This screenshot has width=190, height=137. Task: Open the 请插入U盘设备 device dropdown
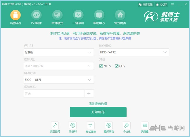[x=59, y=66]
